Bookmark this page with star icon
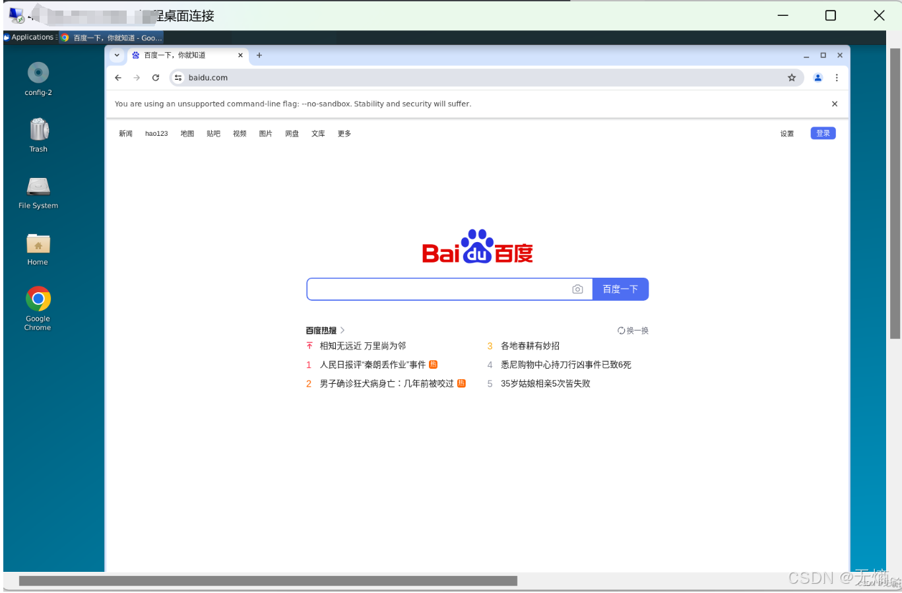 tap(792, 78)
